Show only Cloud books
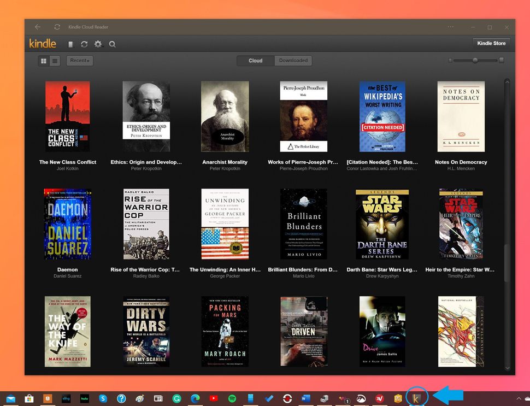The width and height of the screenshot is (530, 406). point(255,61)
